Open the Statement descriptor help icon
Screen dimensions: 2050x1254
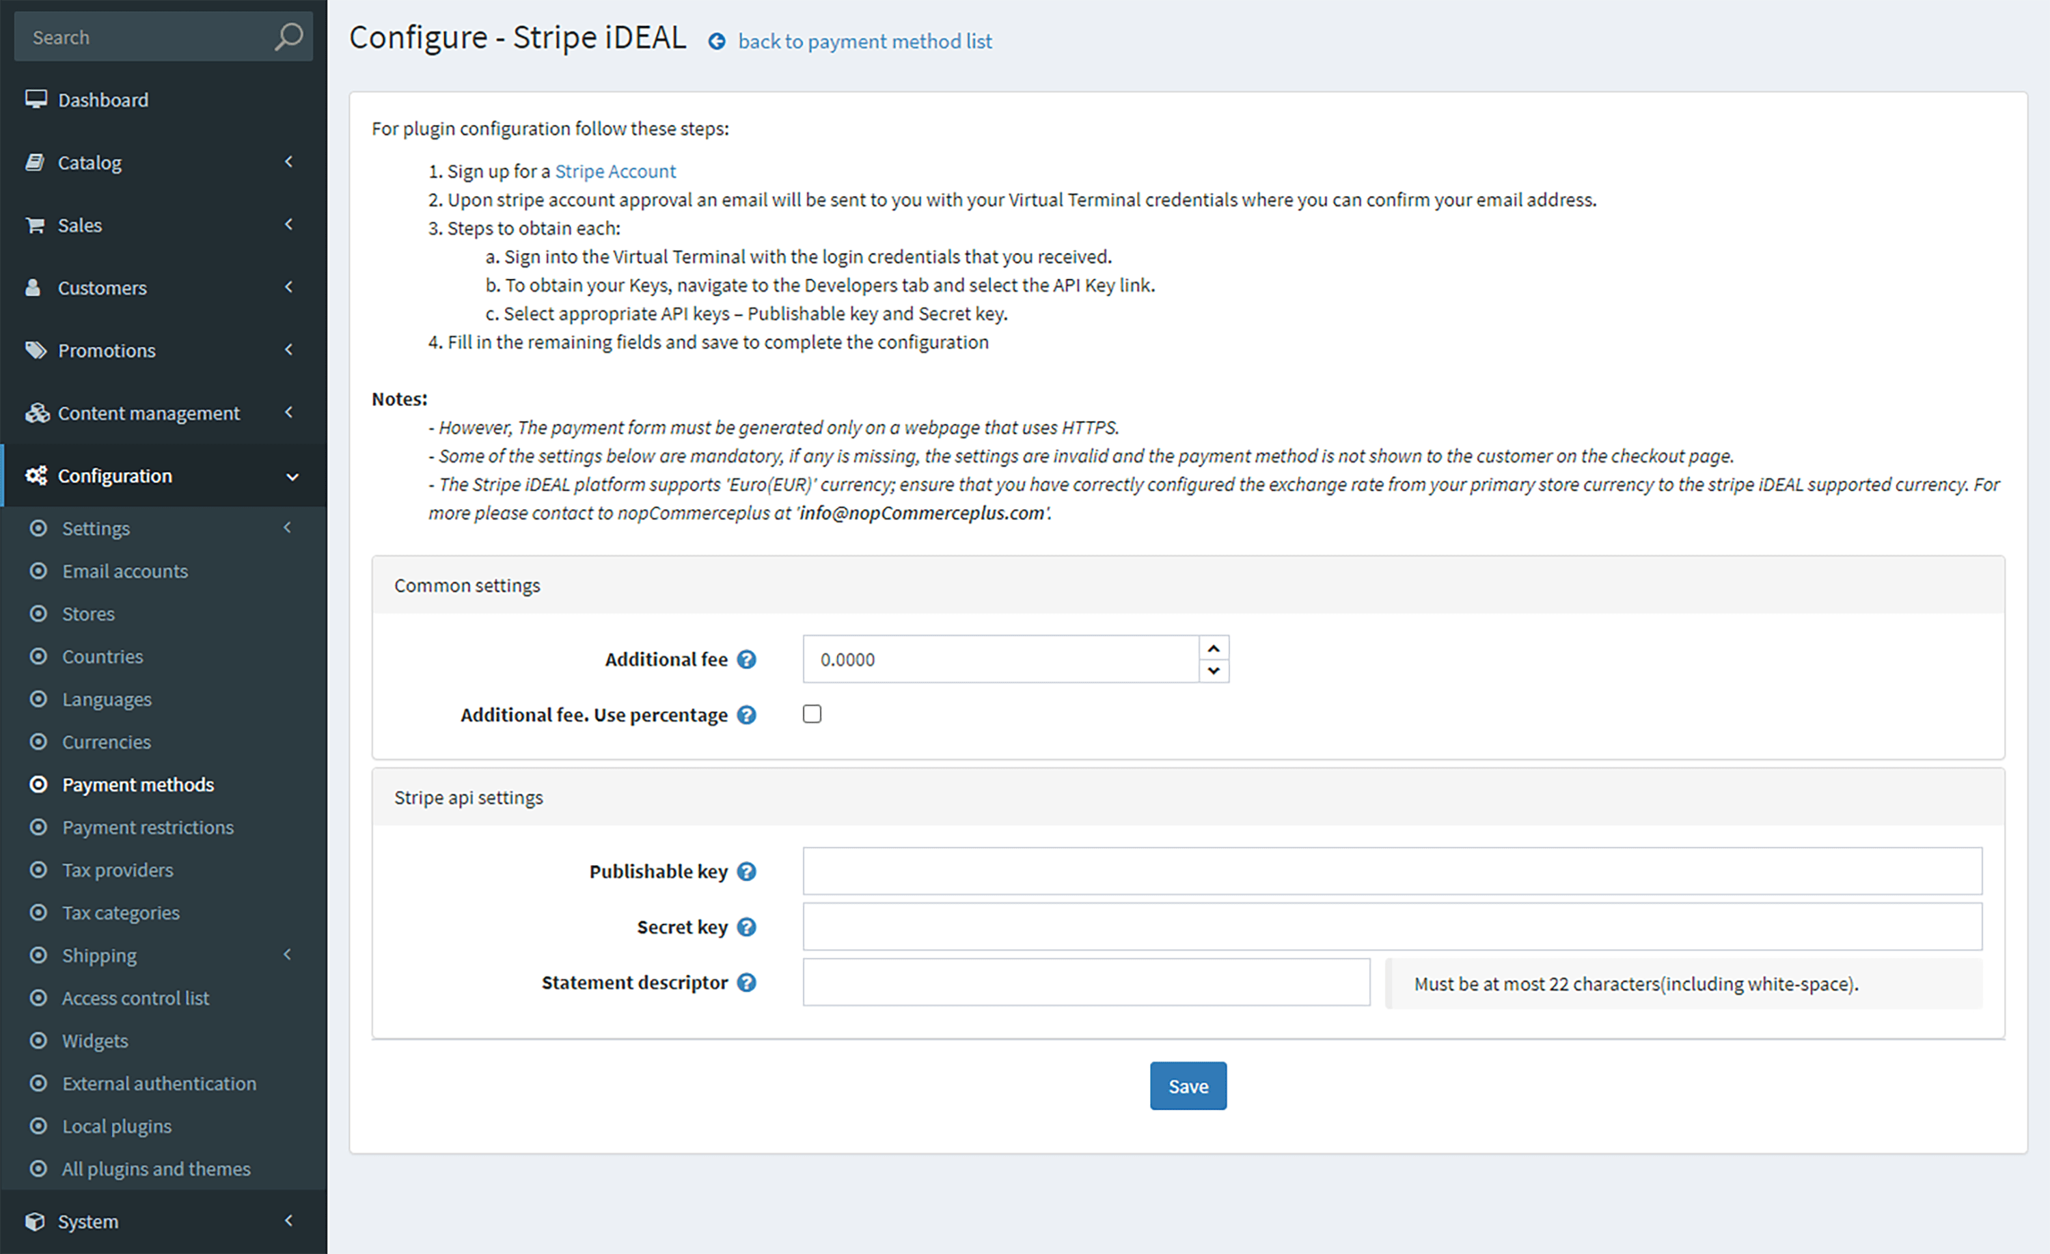pos(747,983)
